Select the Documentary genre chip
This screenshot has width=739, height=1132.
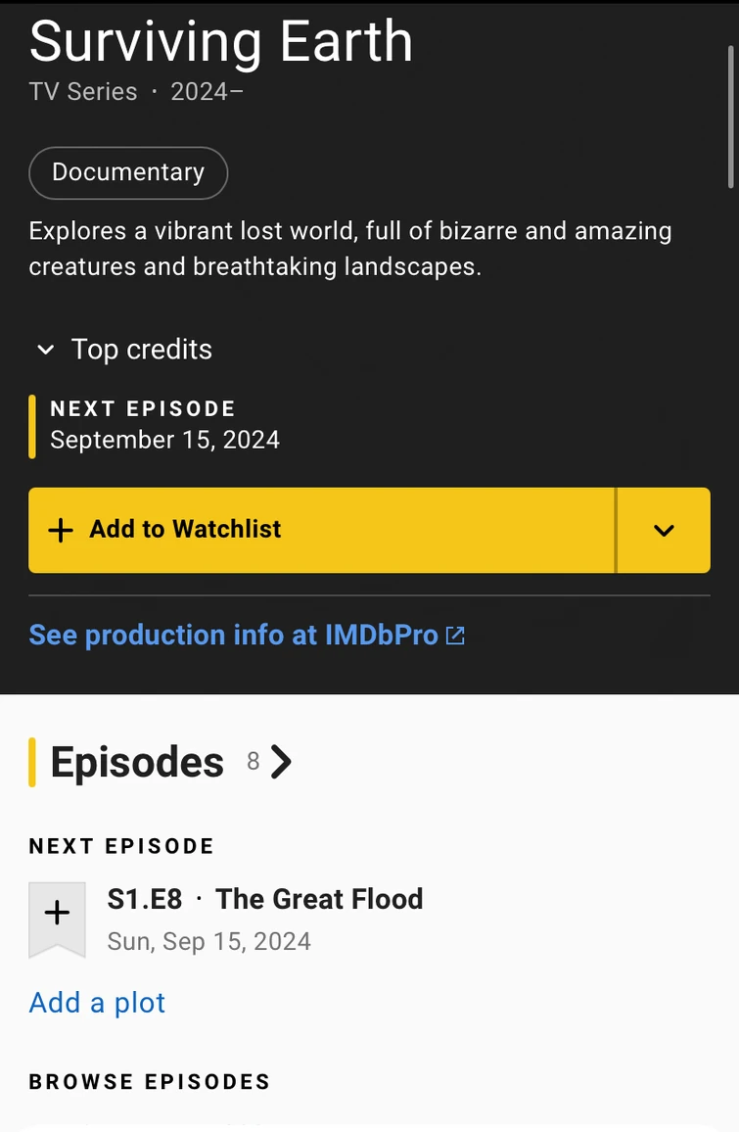(x=128, y=173)
